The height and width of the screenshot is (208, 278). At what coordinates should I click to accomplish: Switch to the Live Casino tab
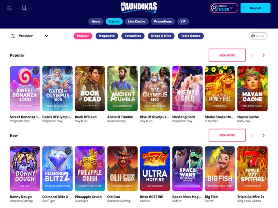coord(137,22)
